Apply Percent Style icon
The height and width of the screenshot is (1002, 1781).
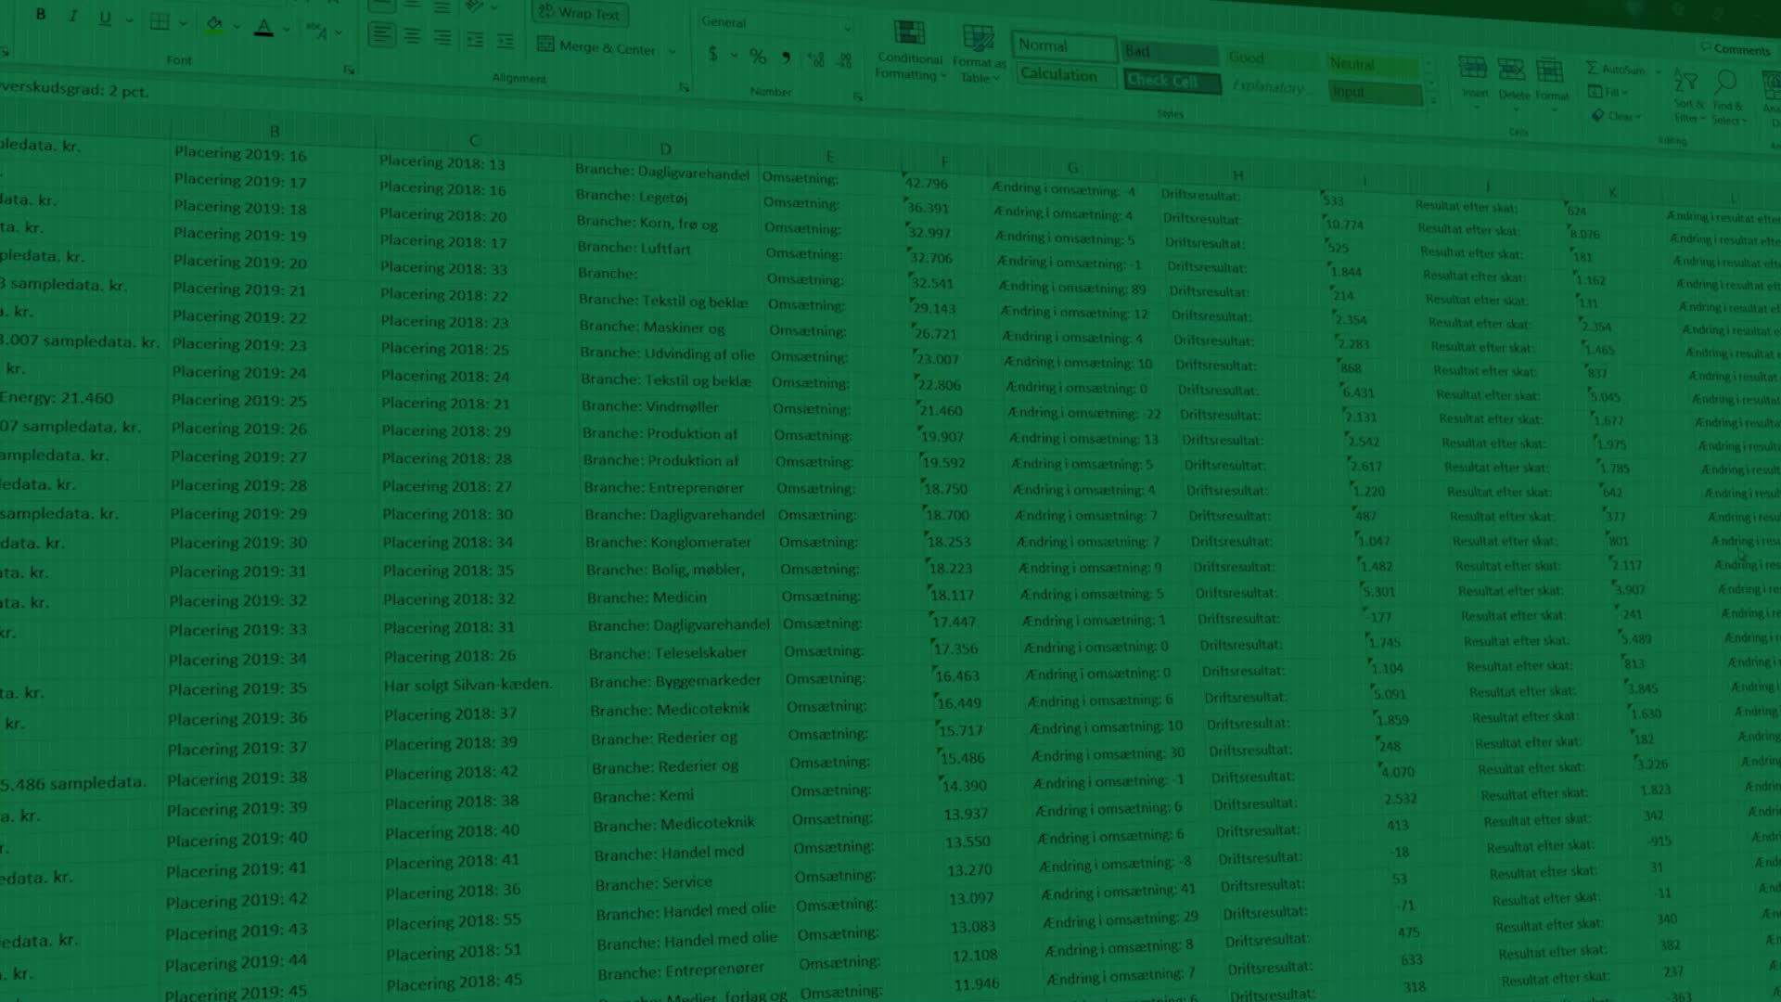758,57
